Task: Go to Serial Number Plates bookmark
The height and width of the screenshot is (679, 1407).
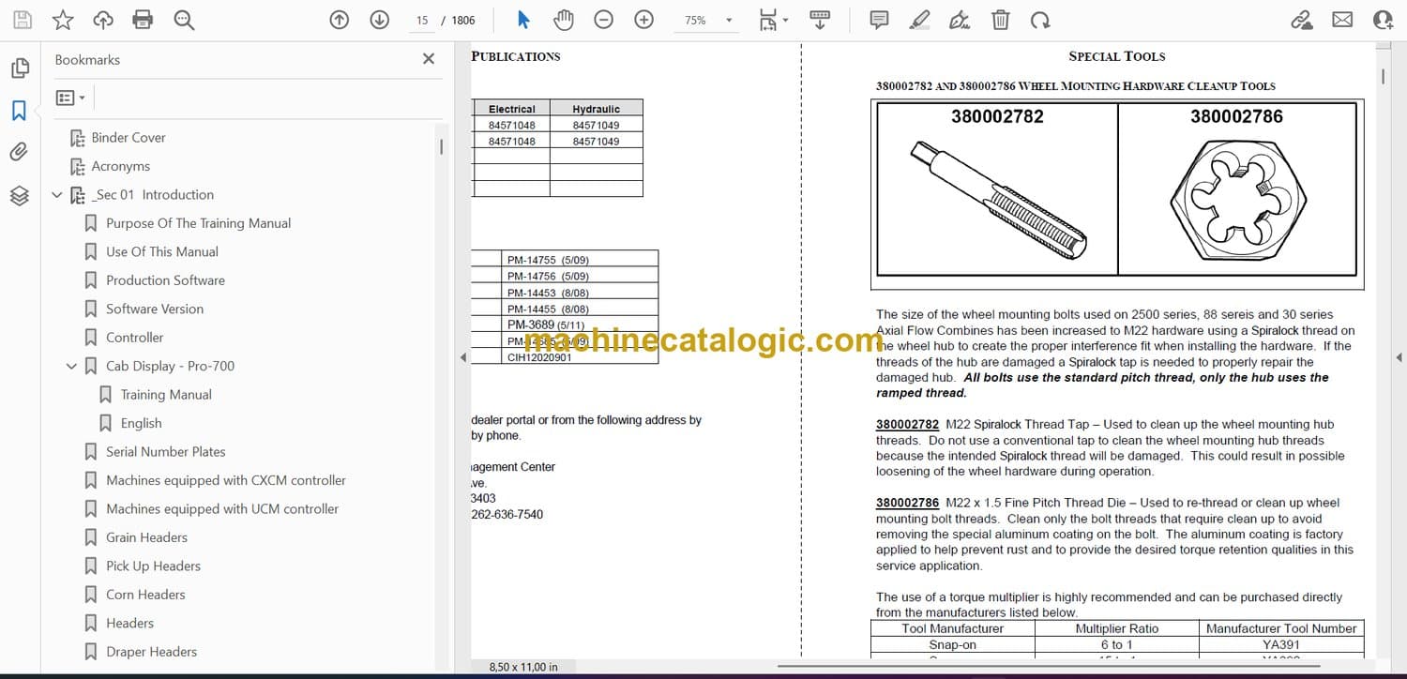Action: pos(166,452)
